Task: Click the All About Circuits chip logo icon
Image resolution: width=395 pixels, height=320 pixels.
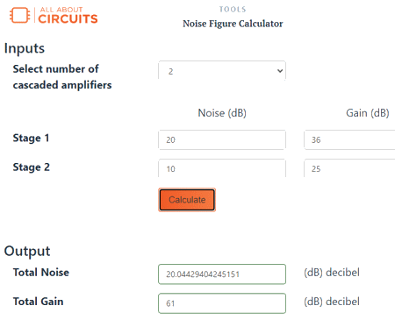Action: tap(20, 15)
